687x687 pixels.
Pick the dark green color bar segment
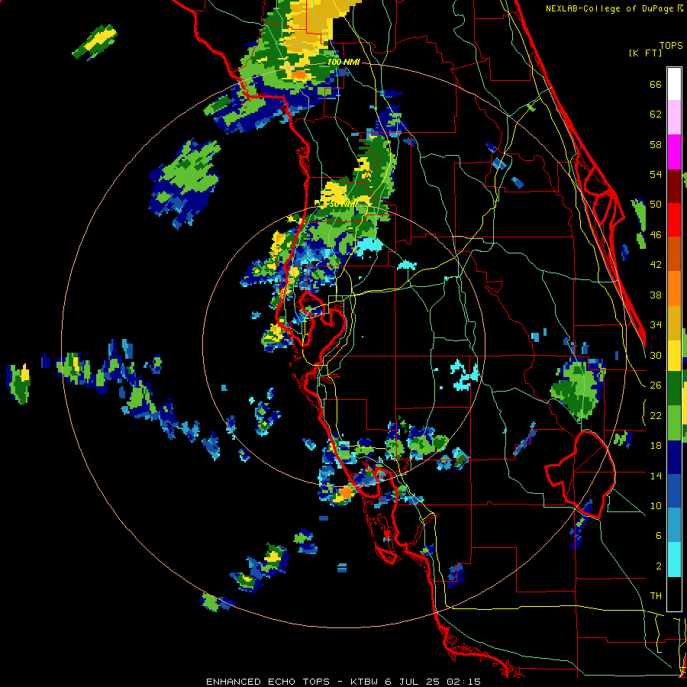[x=674, y=389]
